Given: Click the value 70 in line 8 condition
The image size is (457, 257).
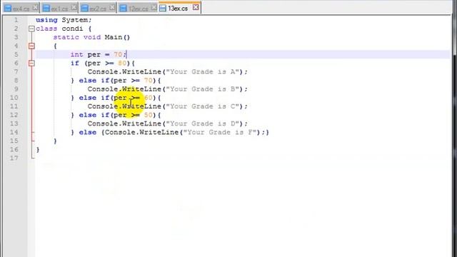Looking at the screenshot, I should [148, 81].
